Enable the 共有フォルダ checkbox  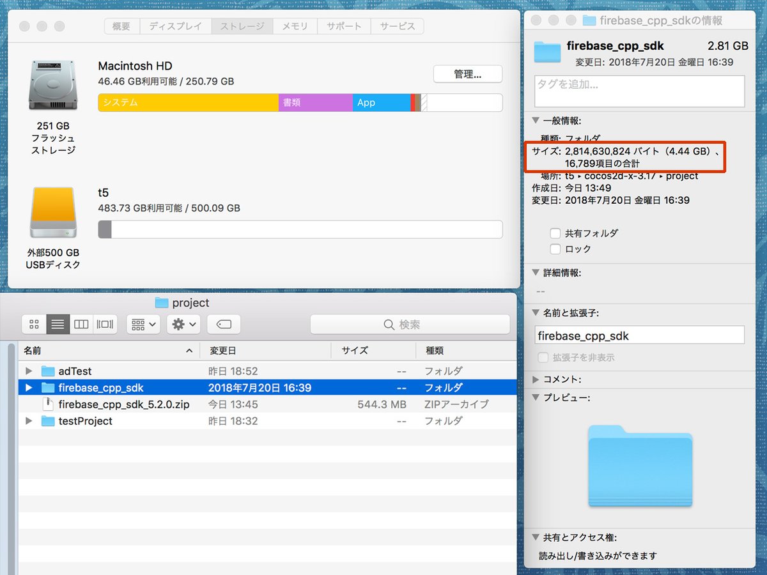coord(555,233)
